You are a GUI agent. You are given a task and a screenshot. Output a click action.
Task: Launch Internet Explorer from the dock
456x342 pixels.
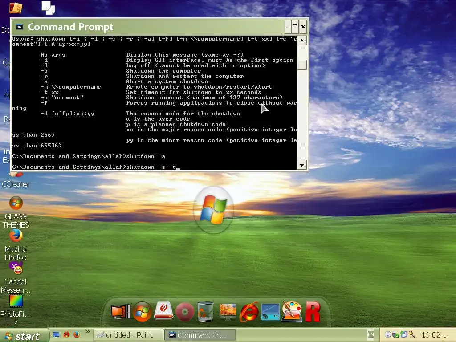[249, 312]
